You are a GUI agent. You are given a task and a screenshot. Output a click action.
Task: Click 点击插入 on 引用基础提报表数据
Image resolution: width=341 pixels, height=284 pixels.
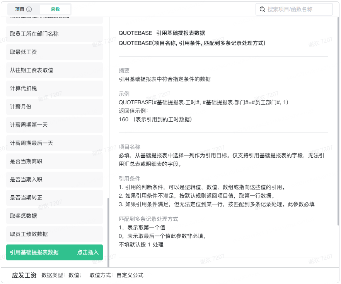click(x=88, y=252)
